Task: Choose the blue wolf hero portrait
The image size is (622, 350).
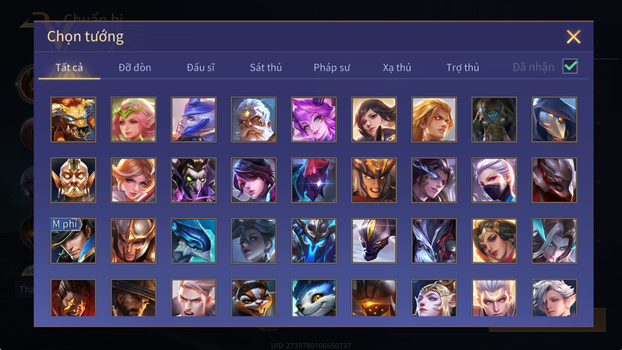Action: pyautogui.click(x=314, y=298)
